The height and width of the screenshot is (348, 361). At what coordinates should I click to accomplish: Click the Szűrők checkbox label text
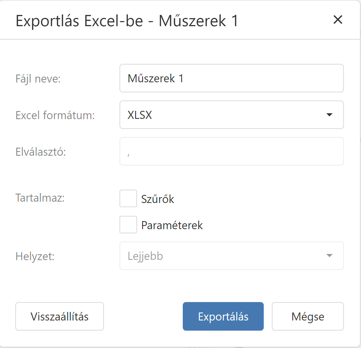pyautogui.click(x=158, y=199)
